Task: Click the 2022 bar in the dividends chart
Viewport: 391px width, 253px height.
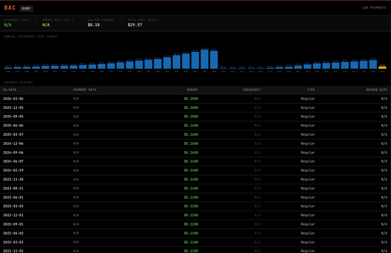Action: pyautogui.click(x=345, y=65)
